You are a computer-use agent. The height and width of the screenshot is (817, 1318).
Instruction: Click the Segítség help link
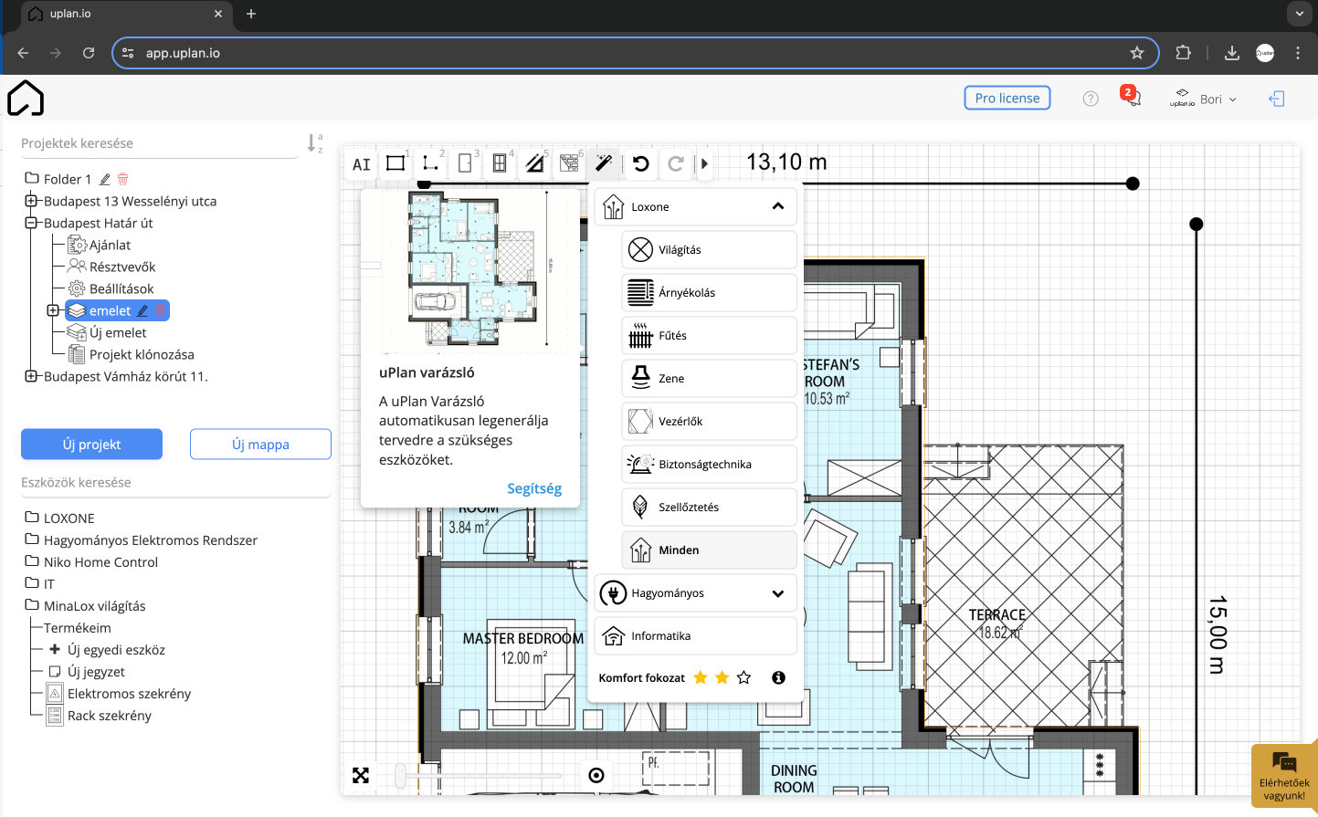pyautogui.click(x=534, y=488)
